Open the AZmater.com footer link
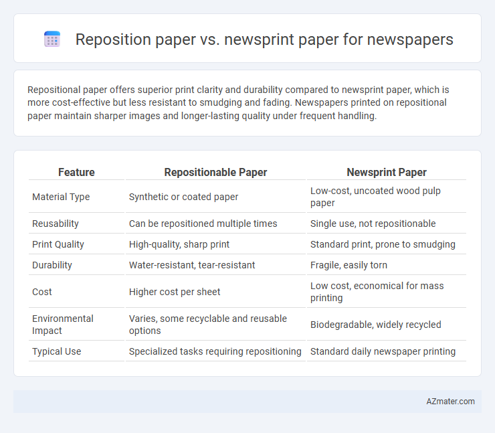495x433 pixels. tap(450, 401)
